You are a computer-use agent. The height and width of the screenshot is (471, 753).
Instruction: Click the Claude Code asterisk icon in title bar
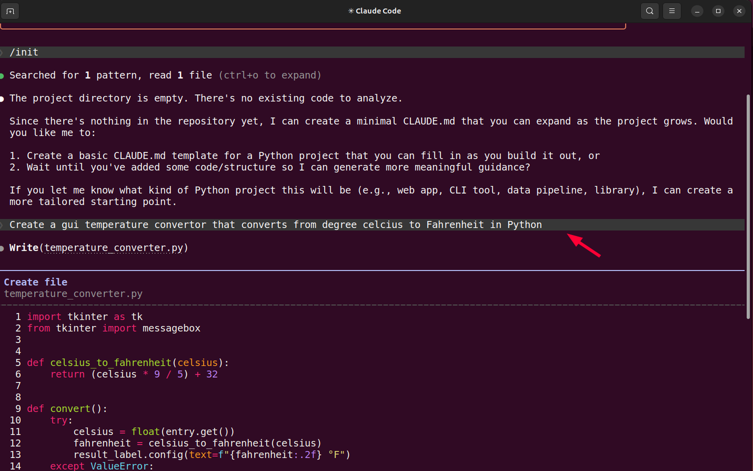coord(351,10)
